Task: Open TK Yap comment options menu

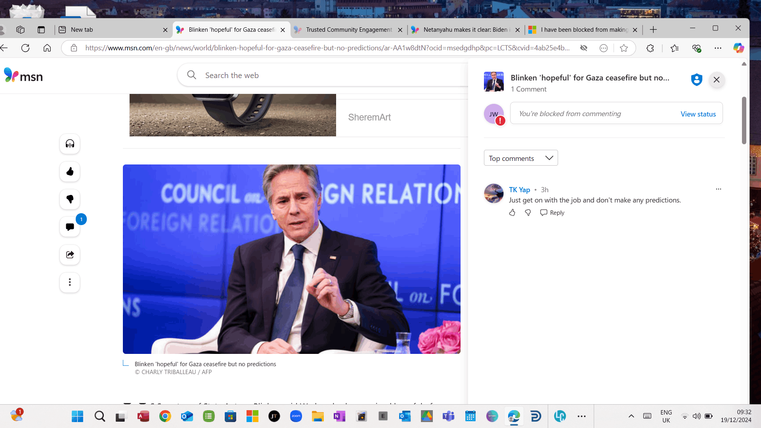Action: tap(718, 189)
